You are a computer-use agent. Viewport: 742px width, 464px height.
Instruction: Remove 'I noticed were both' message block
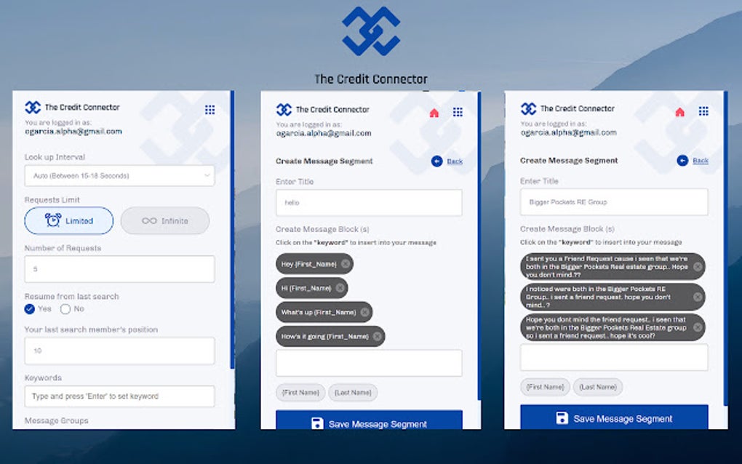click(x=698, y=297)
